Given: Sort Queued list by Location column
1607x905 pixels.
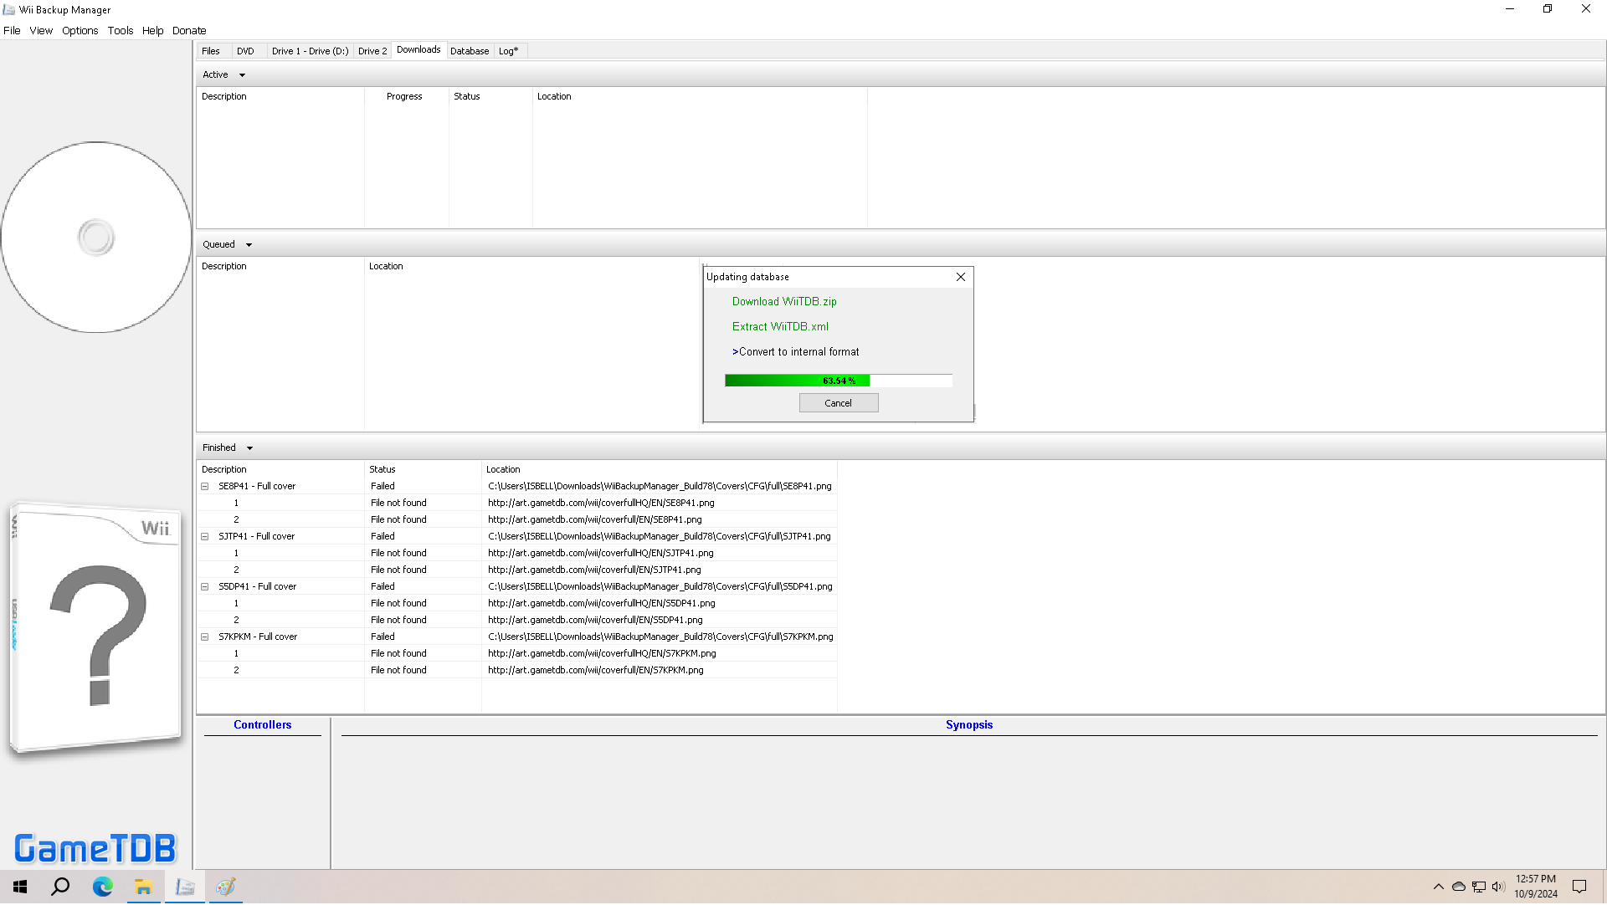Looking at the screenshot, I should pos(531,267).
